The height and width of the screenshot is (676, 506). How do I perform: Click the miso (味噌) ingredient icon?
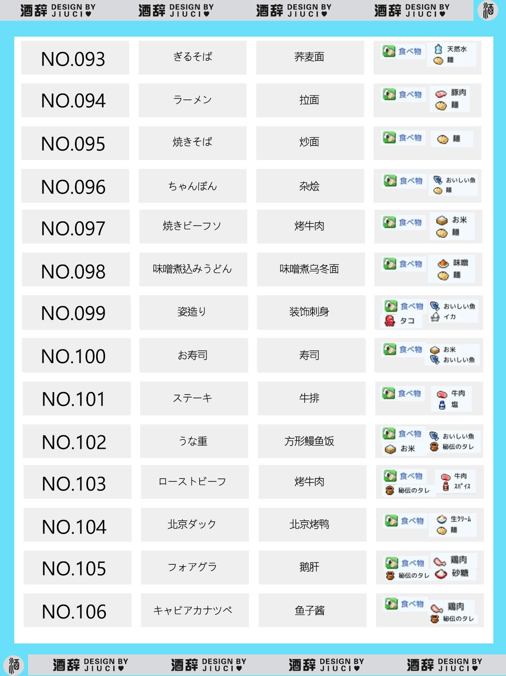coord(443,263)
